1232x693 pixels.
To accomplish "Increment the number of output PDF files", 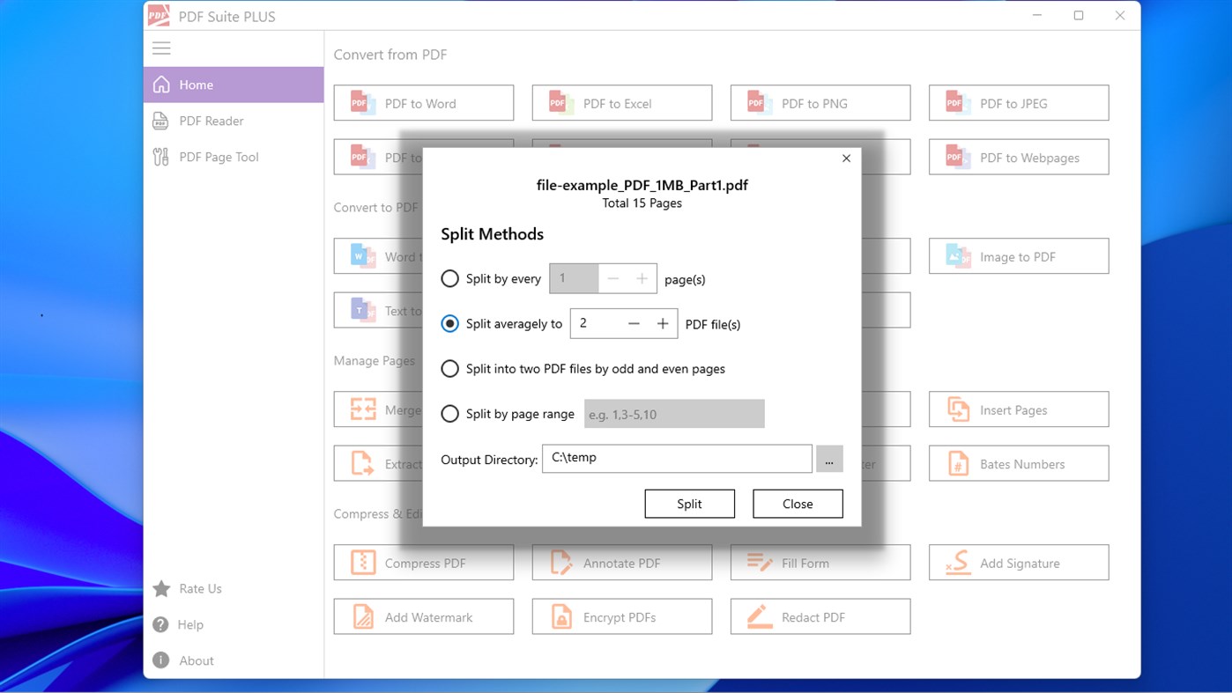I will (662, 323).
